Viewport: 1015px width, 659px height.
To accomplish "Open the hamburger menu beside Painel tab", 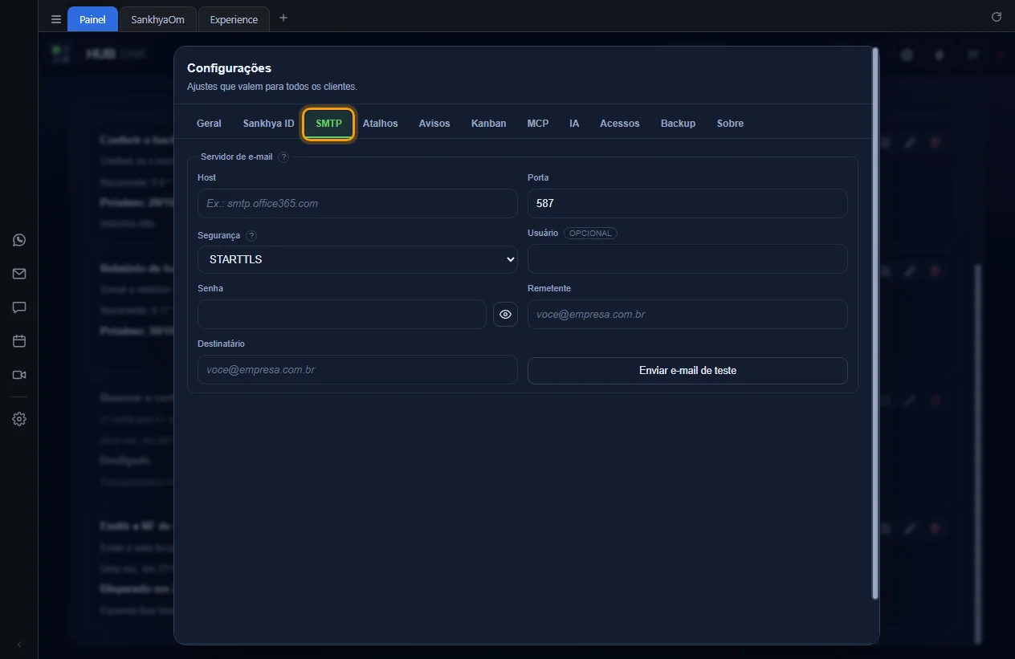I will (x=56, y=19).
